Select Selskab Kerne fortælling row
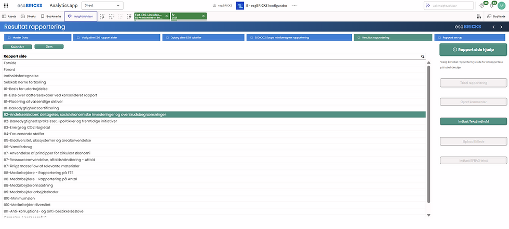Viewport: 509px width, 229px height. [x=214, y=82]
